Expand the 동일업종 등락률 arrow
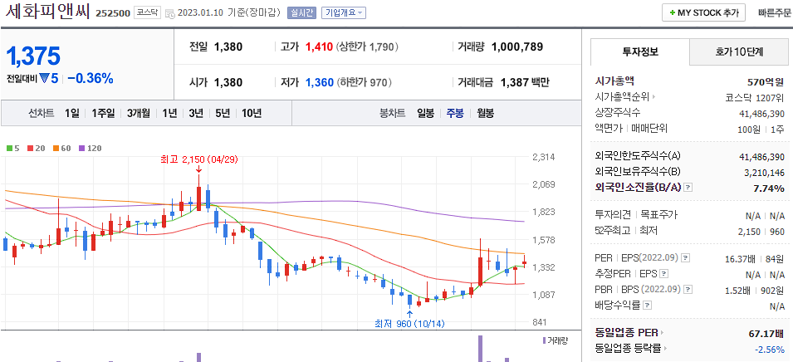The width and height of the screenshot is (793, 362). [x=665, y=348]
